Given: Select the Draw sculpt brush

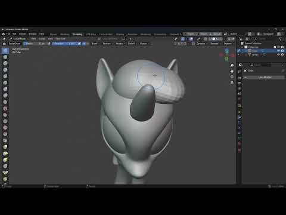Looking at the screenshot, I should pyautogui.click(x=5, y=50).
